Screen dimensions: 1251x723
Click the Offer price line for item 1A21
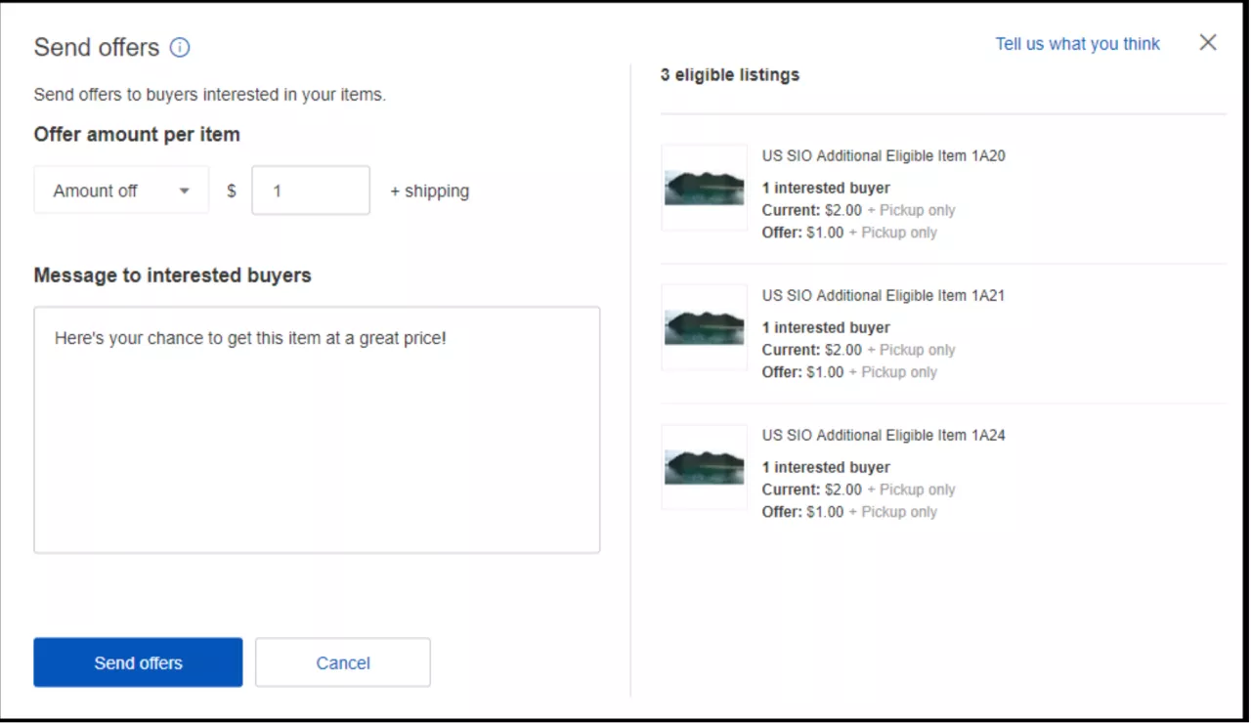click(848, 372)
